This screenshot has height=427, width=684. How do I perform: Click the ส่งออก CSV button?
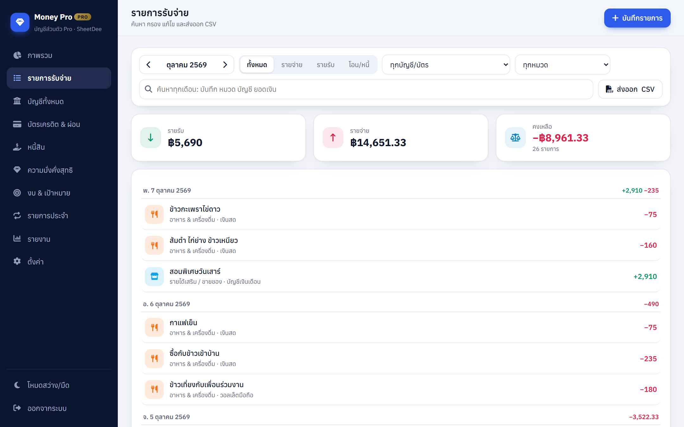(x=630, y=89)
